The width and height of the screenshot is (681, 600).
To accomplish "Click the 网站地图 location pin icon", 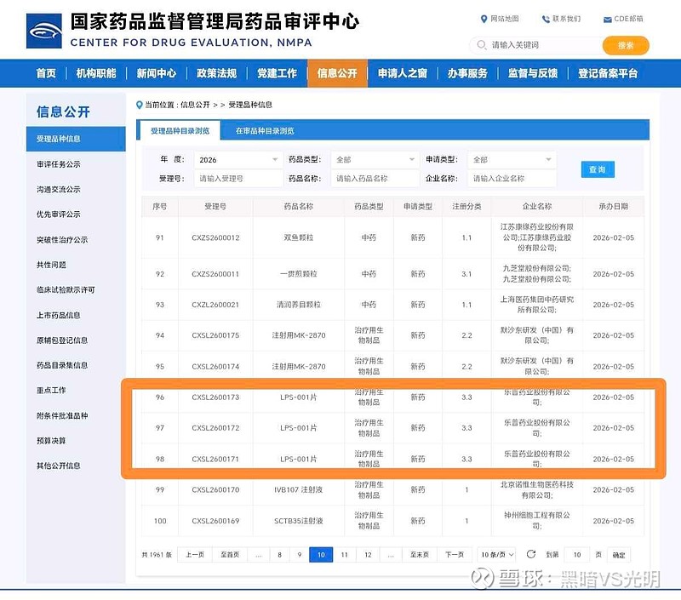I will coord(484,19).
